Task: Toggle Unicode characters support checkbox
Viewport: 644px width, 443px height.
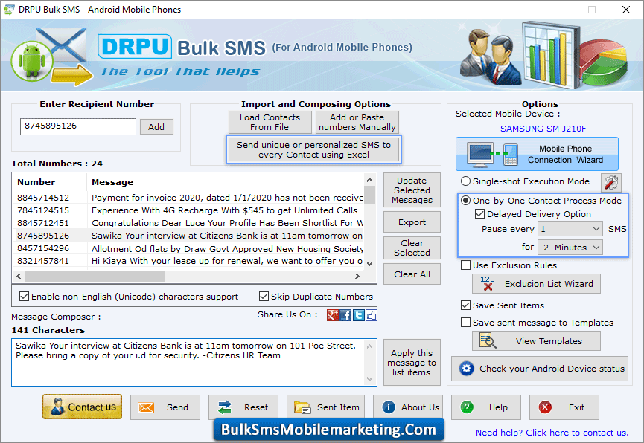Action: coord(25,296)
